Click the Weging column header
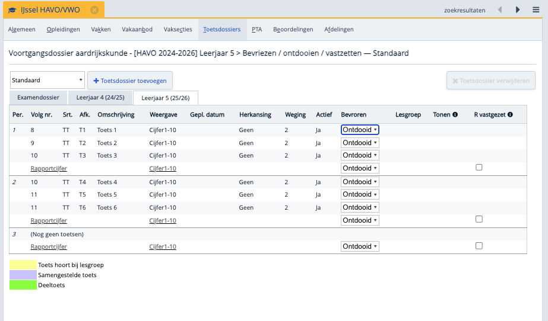 296,114
